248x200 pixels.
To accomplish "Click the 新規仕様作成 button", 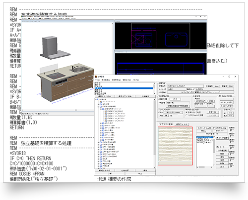I will (105, 170).
